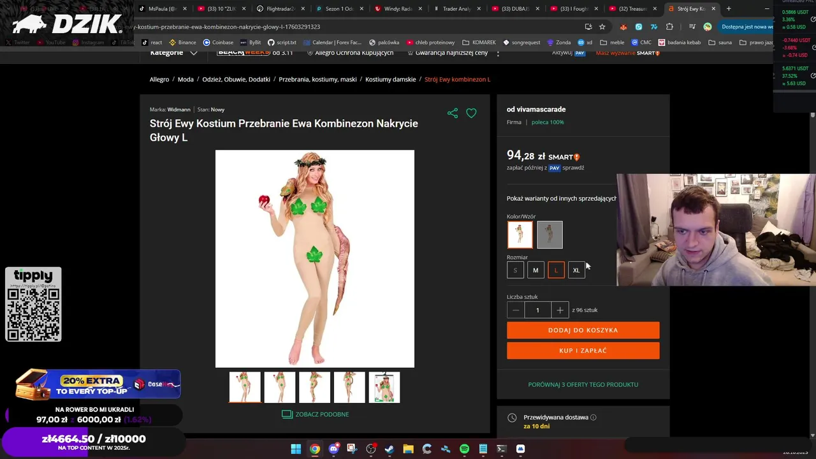Image resolution: width=816 pixels, height=459 pixels.
Task: Open PORÓWNAJ 3 OFERTY TEGO PRODUKTU link
Action: point(583,384)
